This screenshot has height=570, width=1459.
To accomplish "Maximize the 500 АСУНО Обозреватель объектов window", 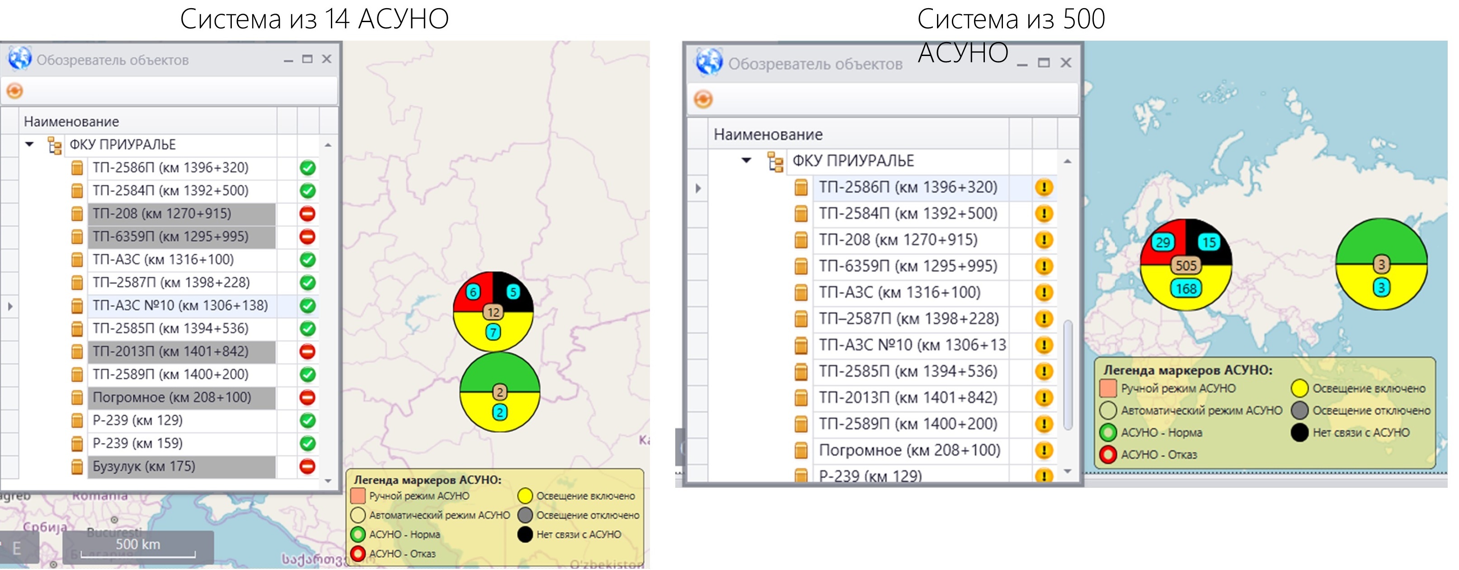I will (1044, 63).
